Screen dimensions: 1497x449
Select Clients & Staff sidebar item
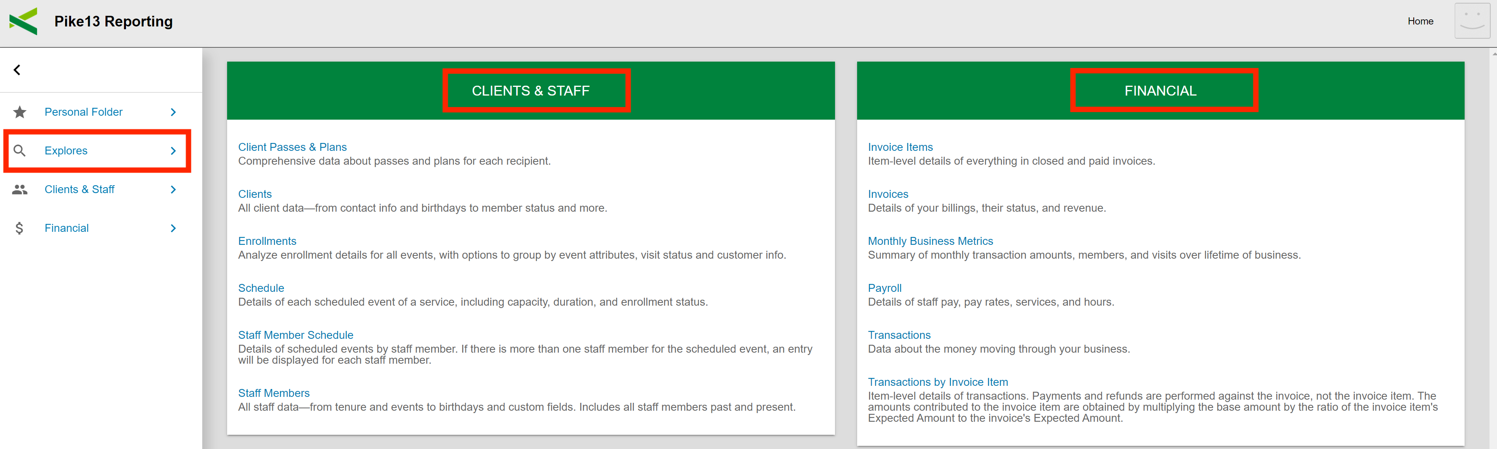pyautogui.click(x=80, y=190)
